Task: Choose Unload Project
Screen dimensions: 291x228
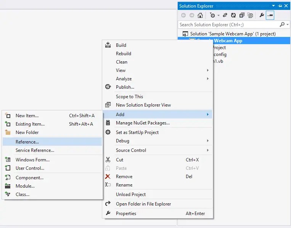Action: 131,195
